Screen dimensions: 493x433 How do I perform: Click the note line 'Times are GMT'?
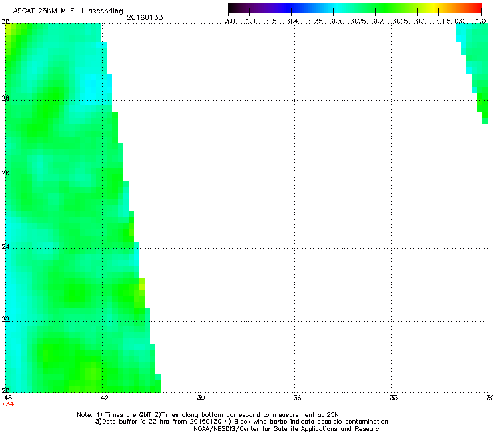pyautogui.click(x=208, y=415)
